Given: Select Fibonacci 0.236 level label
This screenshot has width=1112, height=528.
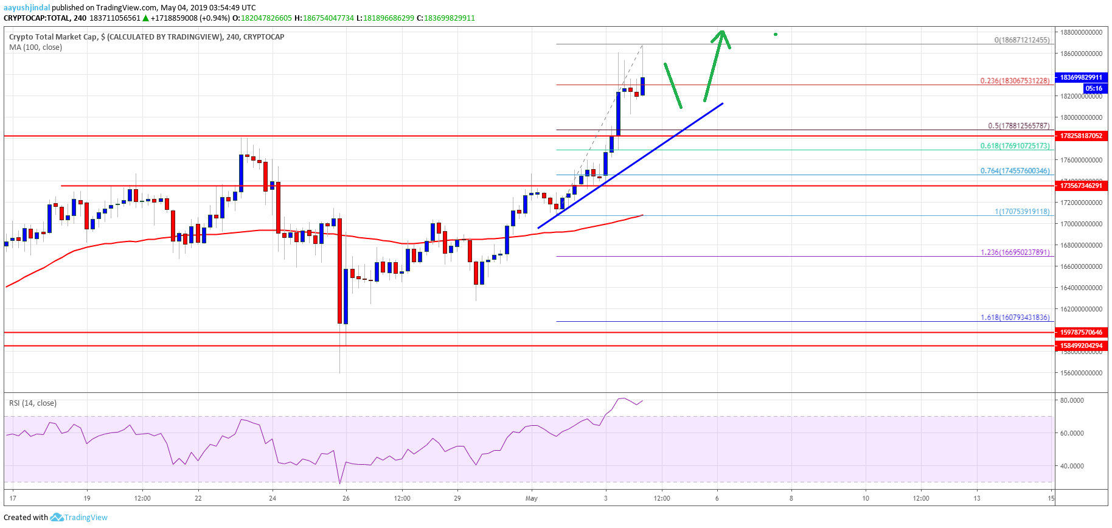Looking at the screenshot, I should (x=1015, y=80).
